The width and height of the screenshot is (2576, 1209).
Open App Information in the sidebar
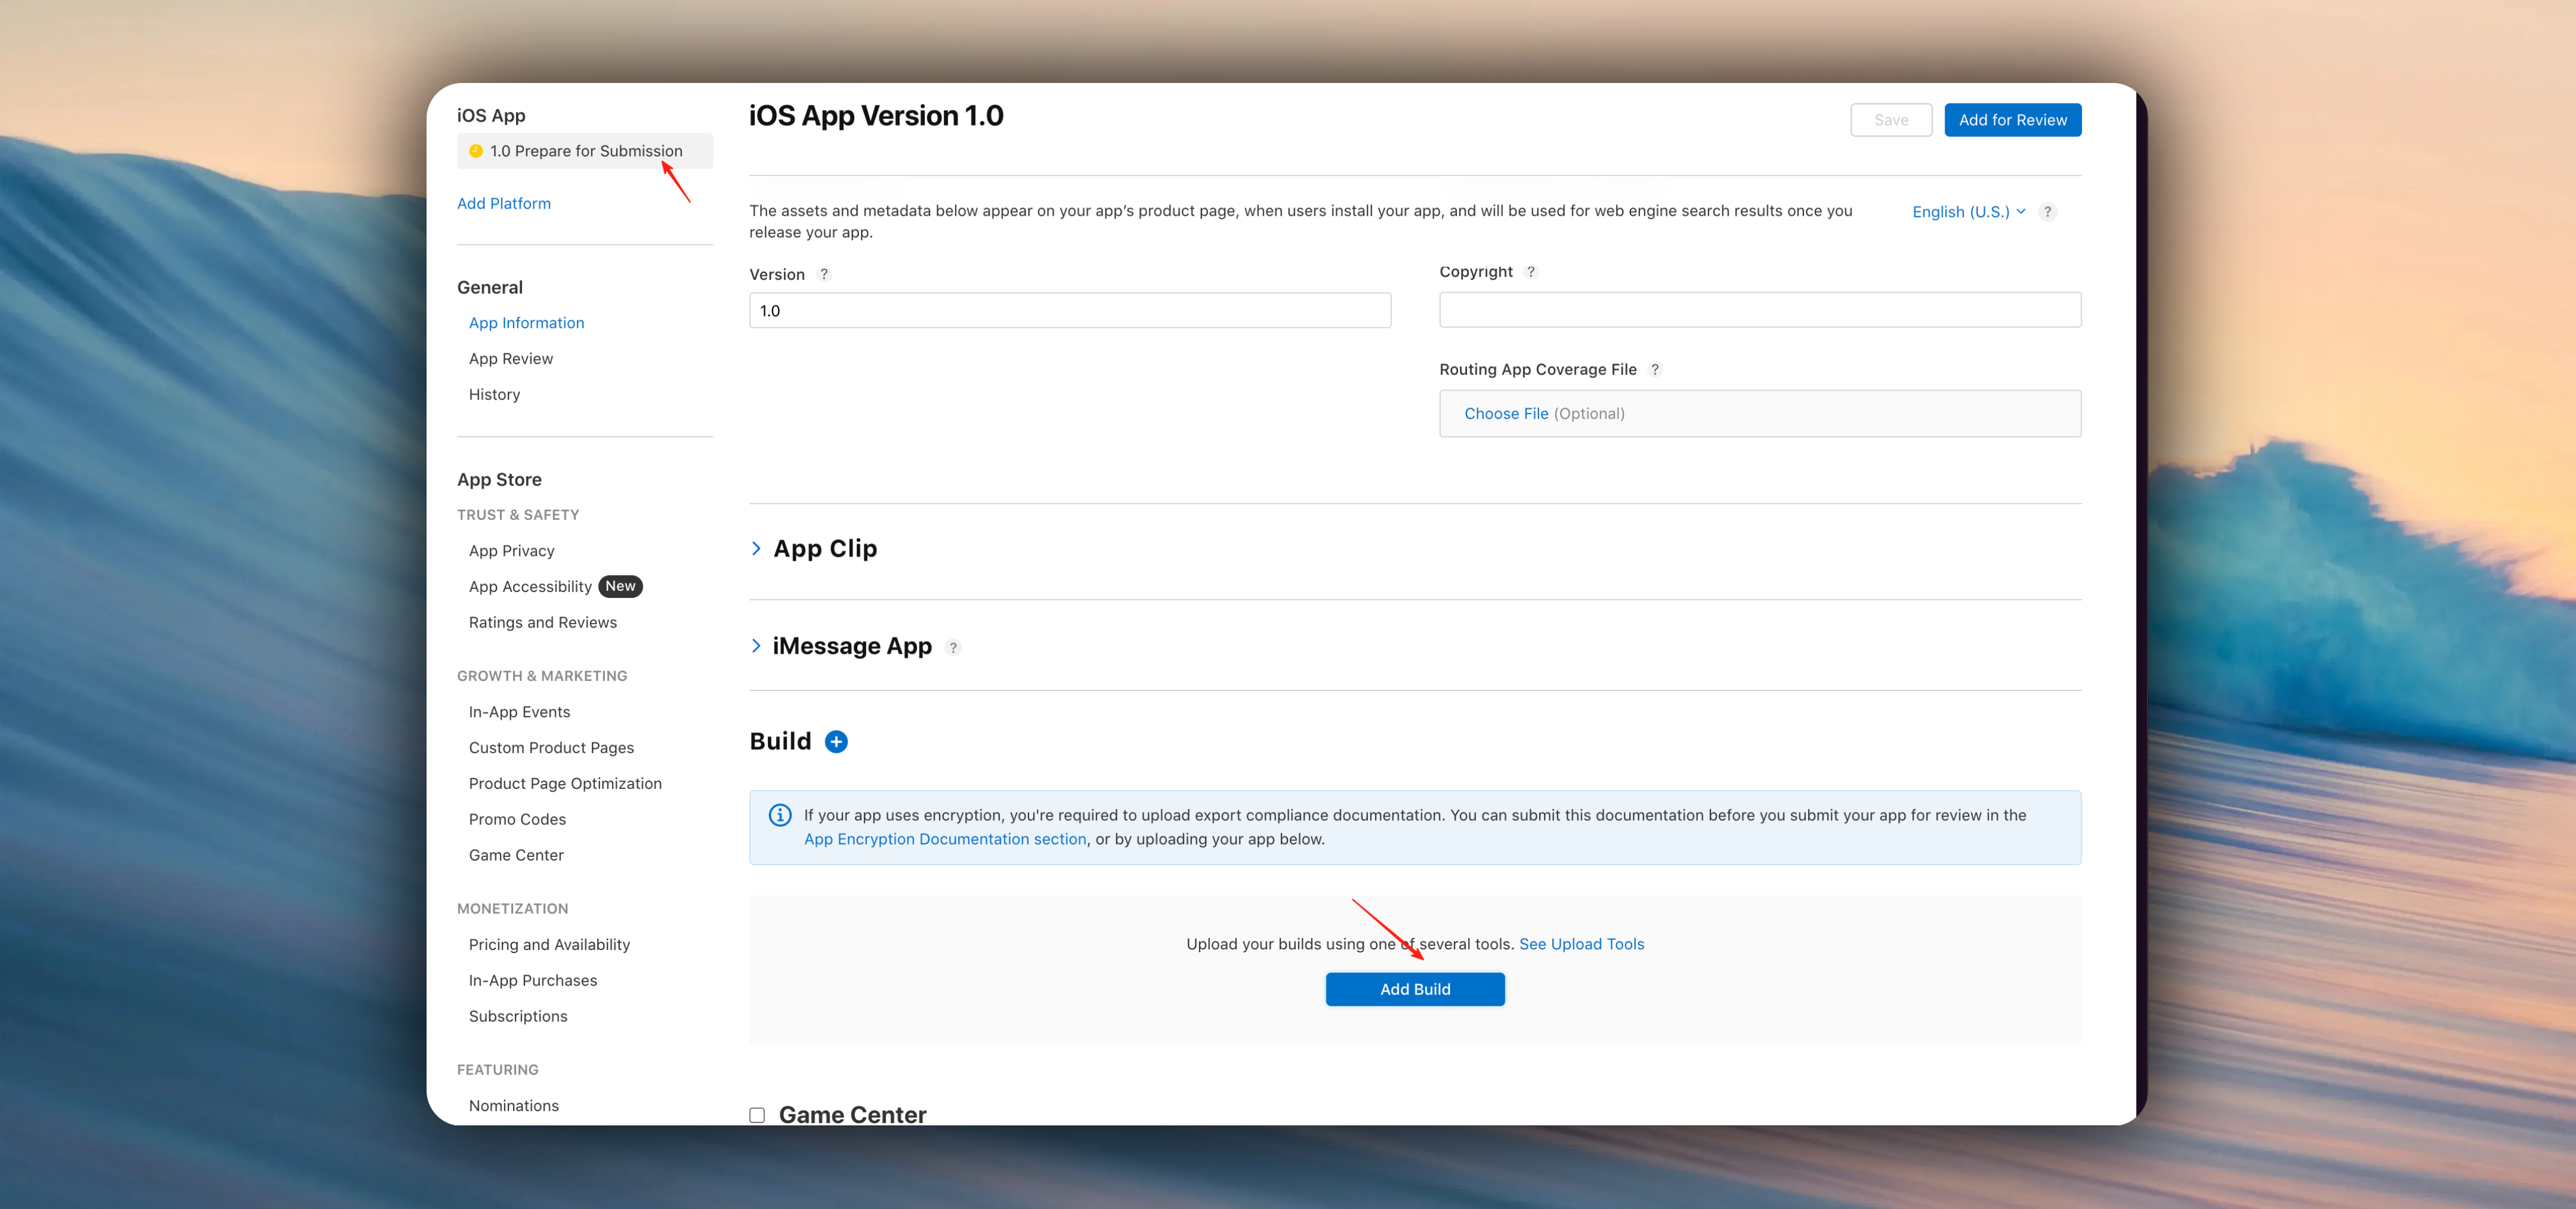point(526,322)
